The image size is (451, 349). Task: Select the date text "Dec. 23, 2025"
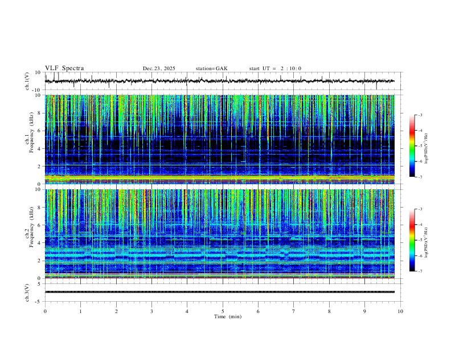tap(159, 68)
